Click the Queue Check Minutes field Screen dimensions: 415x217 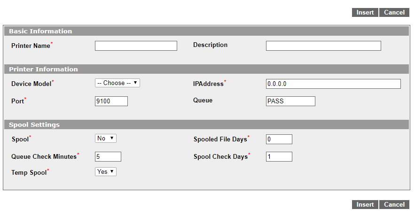pos(108,157)
